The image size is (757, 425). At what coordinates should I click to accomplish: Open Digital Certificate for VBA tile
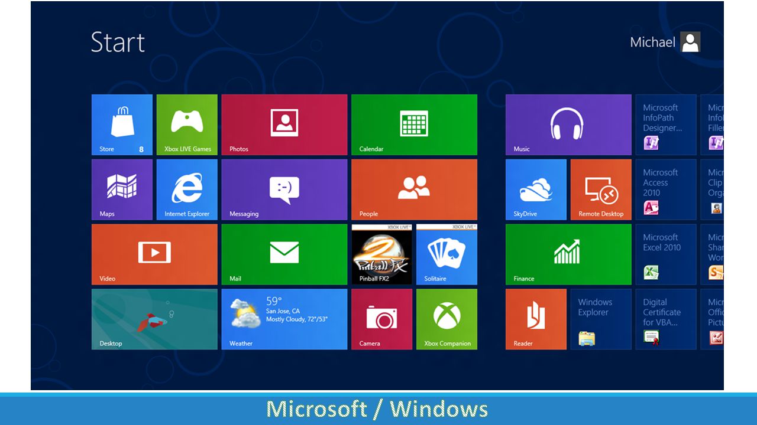click(666, 319)
